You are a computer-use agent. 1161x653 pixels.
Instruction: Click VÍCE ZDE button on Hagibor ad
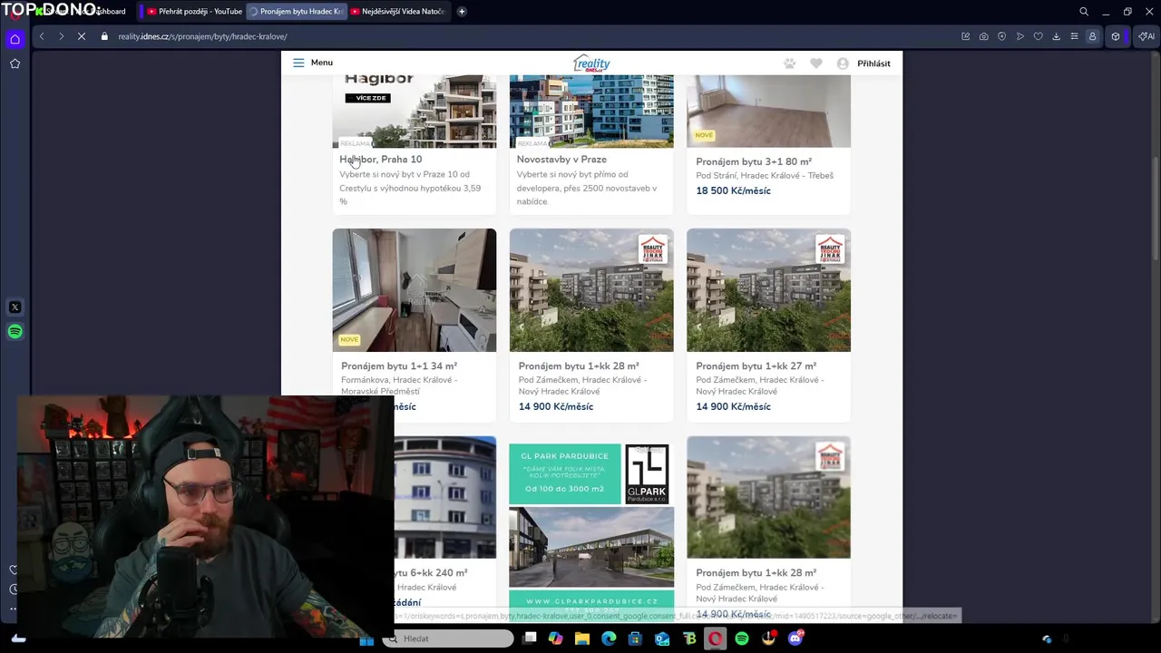tap(370, 98)
